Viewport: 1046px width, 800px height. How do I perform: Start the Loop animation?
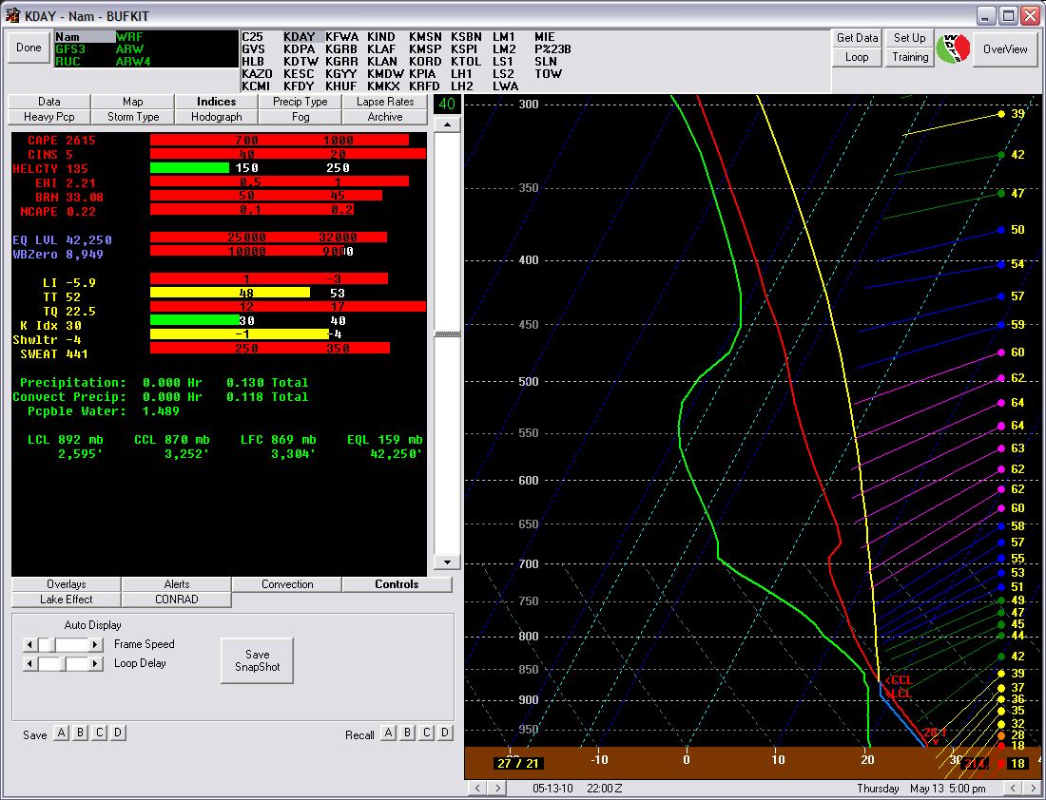tap(855, 57)
